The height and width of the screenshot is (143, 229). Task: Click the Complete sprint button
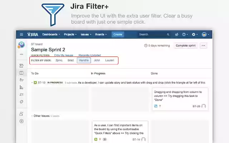coord(186,45)
